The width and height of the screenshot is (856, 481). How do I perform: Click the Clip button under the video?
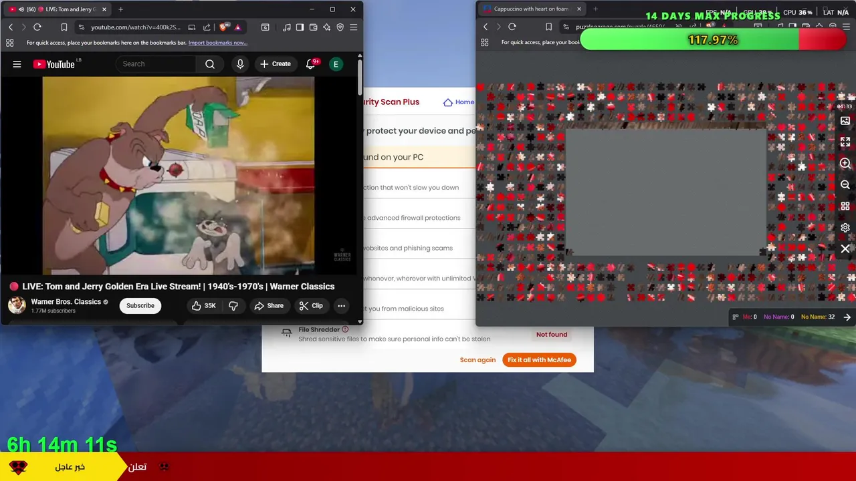[311, 306]
